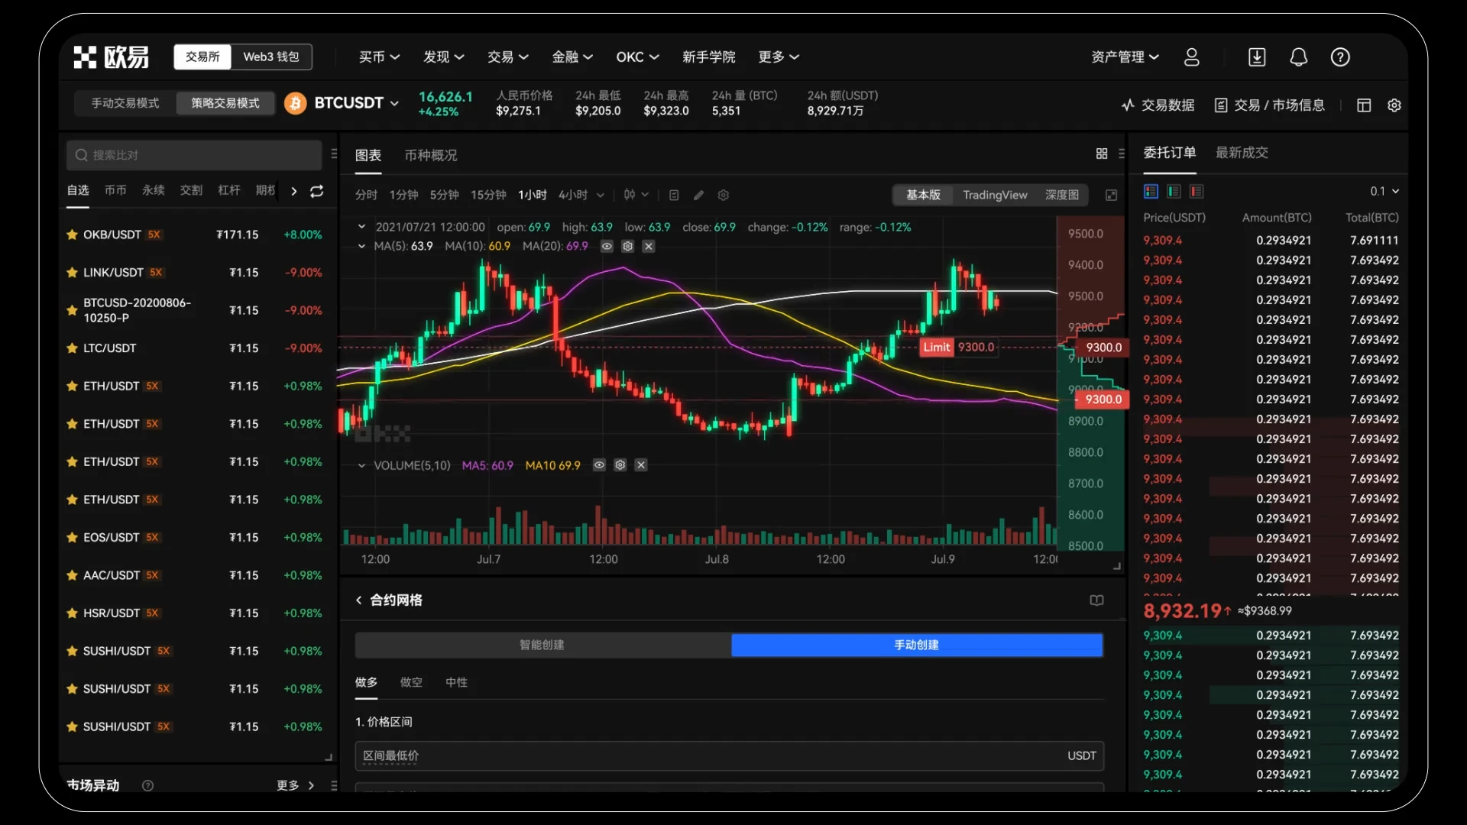Click the Limit 9300.0 order line marker
1467x825 pixels.
tap(959, 348)
